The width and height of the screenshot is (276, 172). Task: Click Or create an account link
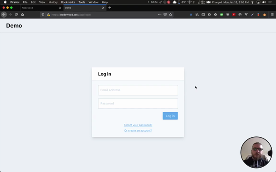click(138, 131)
